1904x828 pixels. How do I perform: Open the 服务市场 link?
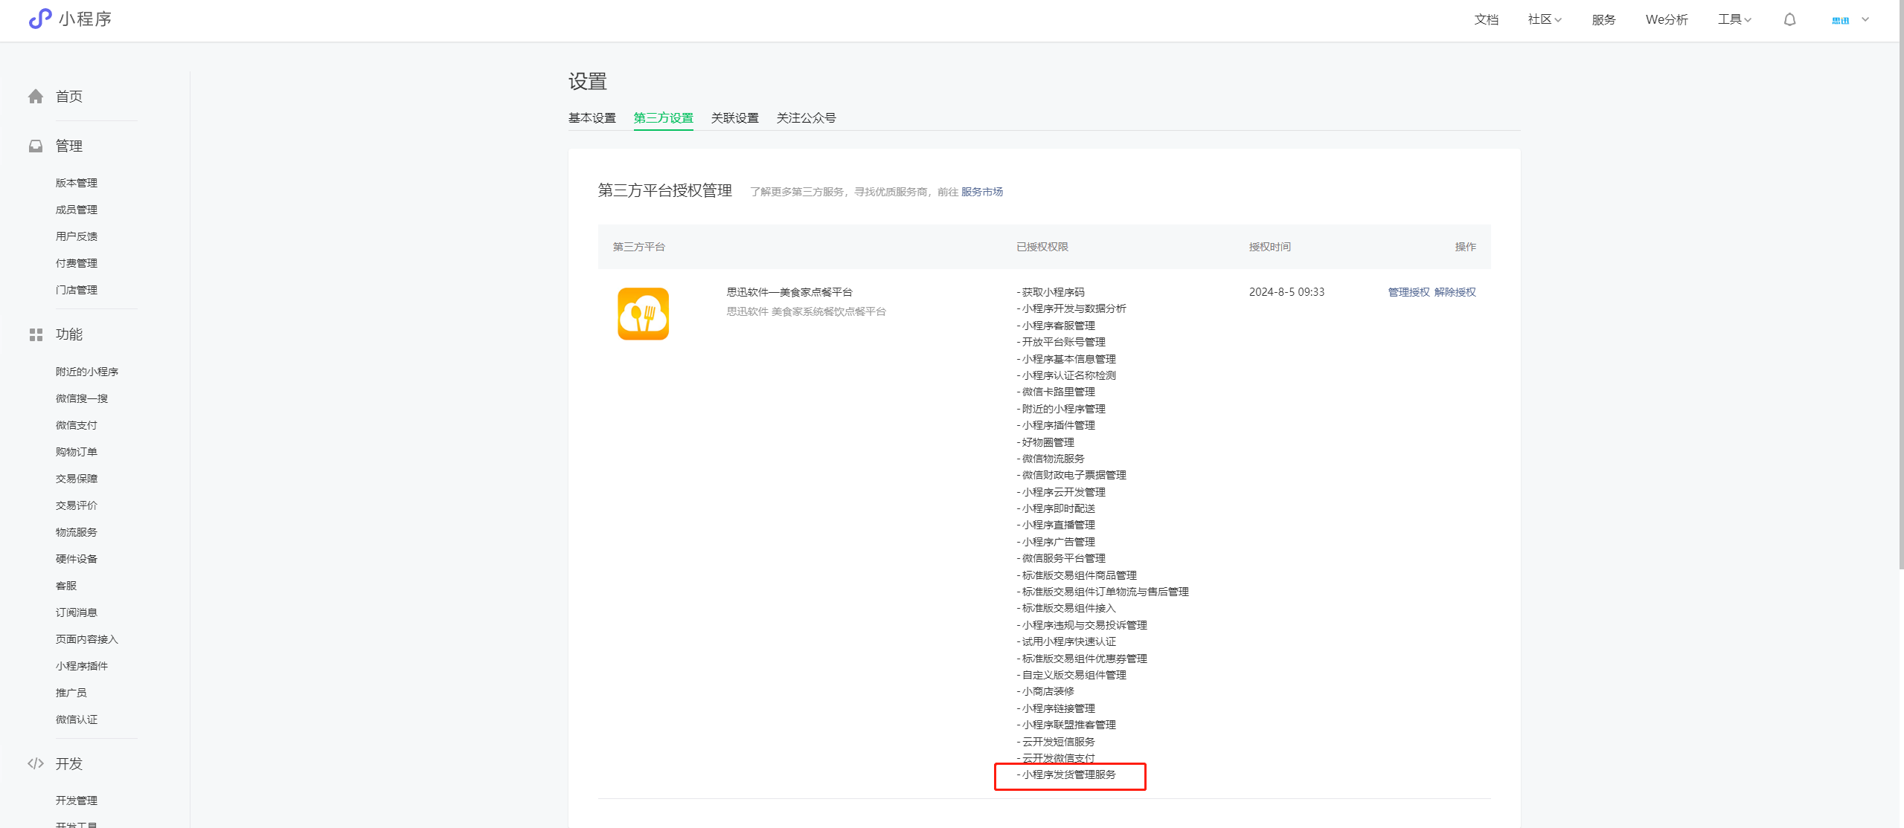tap(981, 192)
